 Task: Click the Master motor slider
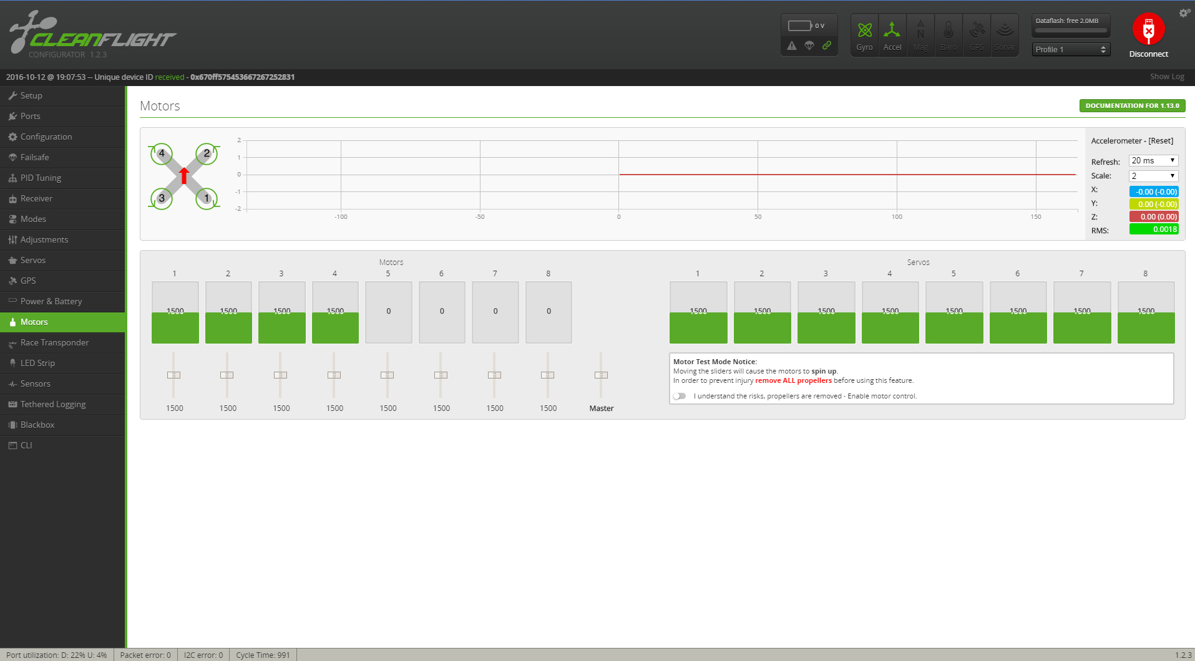point(601,375)
